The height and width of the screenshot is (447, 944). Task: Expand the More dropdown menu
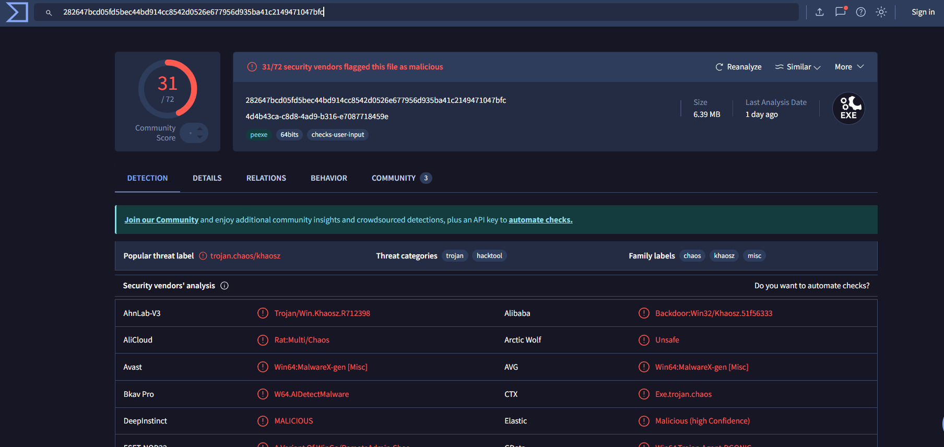849,67
